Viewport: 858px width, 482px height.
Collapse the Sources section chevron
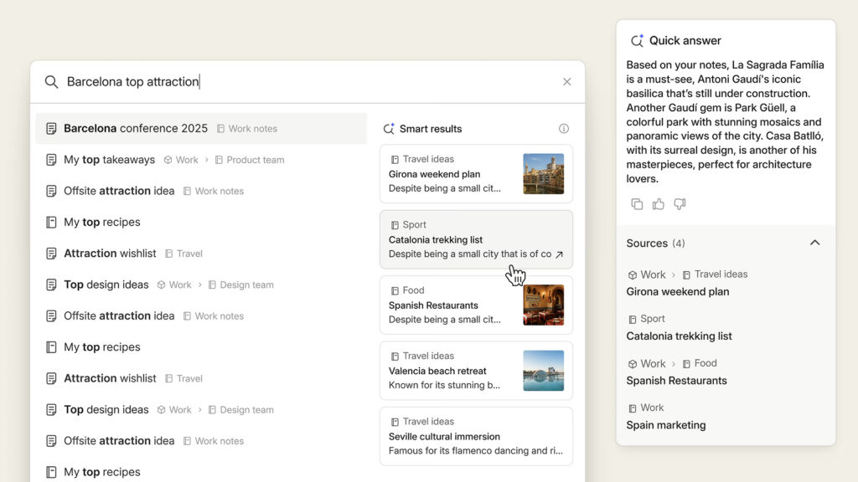[x=814, y=243]
